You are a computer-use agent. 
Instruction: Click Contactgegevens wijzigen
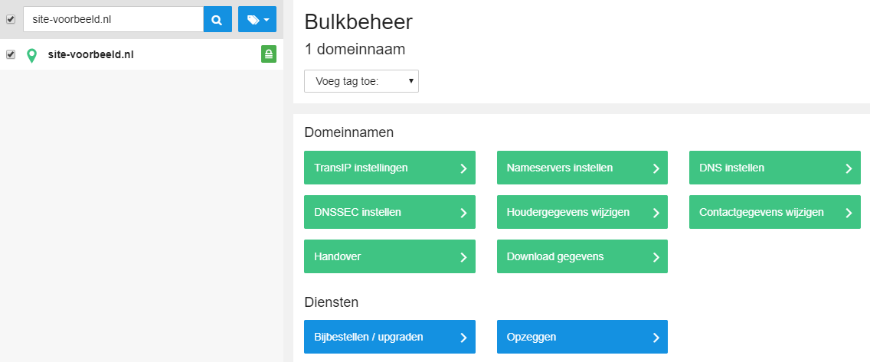tap(774, 212)
